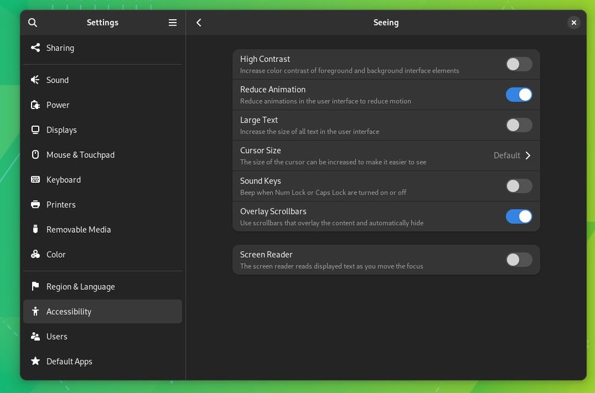Screen dimensions: 595x393
Task: Turn off Overlay Scrollbars
Action: tap(518, 216)
